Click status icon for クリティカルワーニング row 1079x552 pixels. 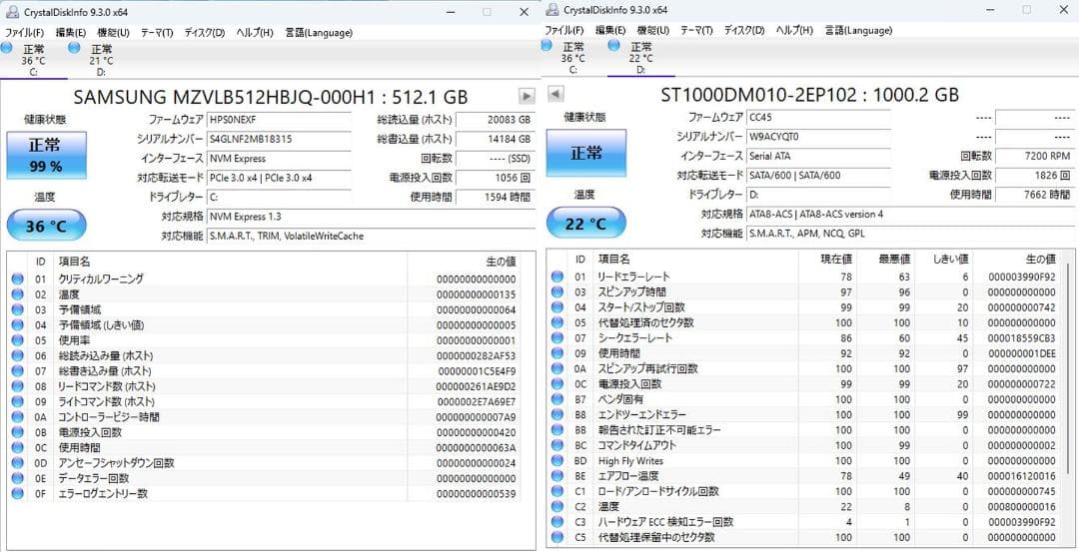point(17,279)
